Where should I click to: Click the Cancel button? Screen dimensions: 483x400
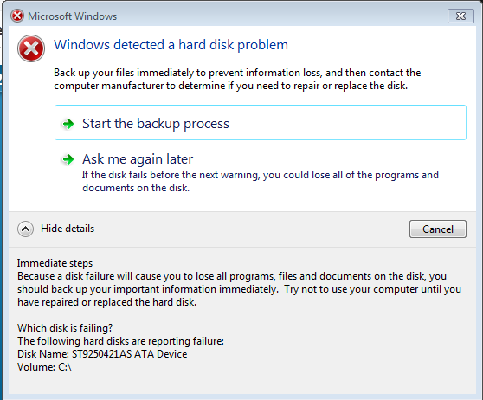point(438,229)
